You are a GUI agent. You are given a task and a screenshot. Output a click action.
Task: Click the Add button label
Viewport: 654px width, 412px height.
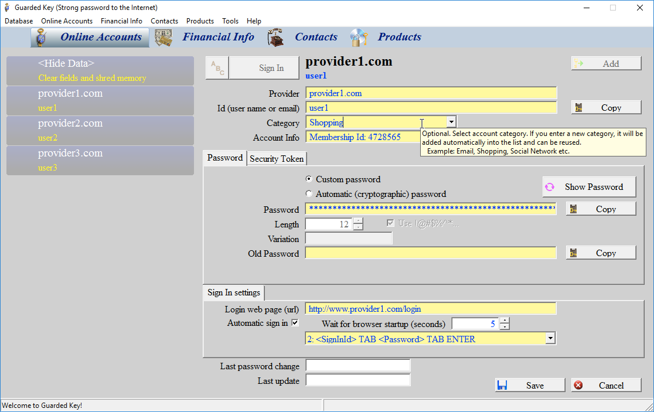(x=611, y=63)
